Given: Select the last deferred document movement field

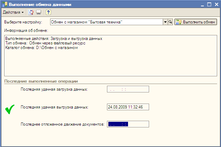Looking at the screenshot, I should [x=128, y=124].
